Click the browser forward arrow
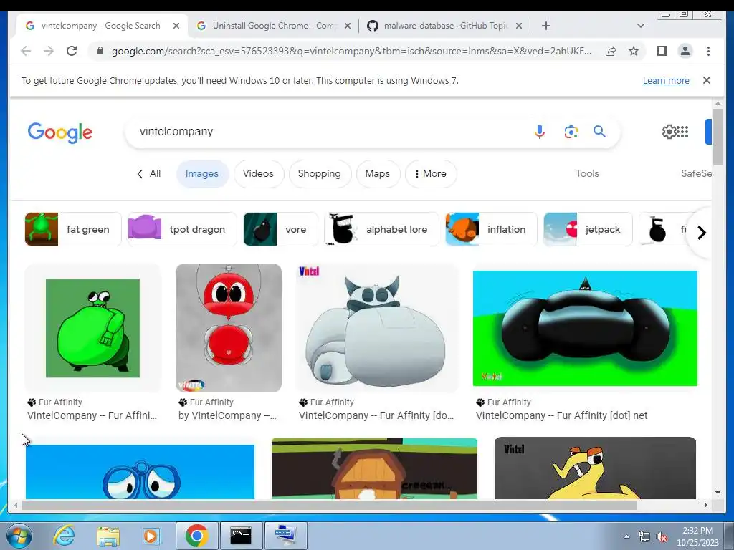 point(49,51)
